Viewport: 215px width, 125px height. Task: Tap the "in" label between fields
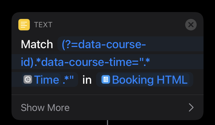click(87, 80)
